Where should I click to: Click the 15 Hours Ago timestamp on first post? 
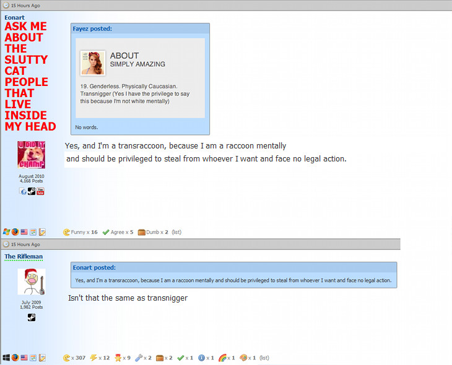click(x=25, y=5)
